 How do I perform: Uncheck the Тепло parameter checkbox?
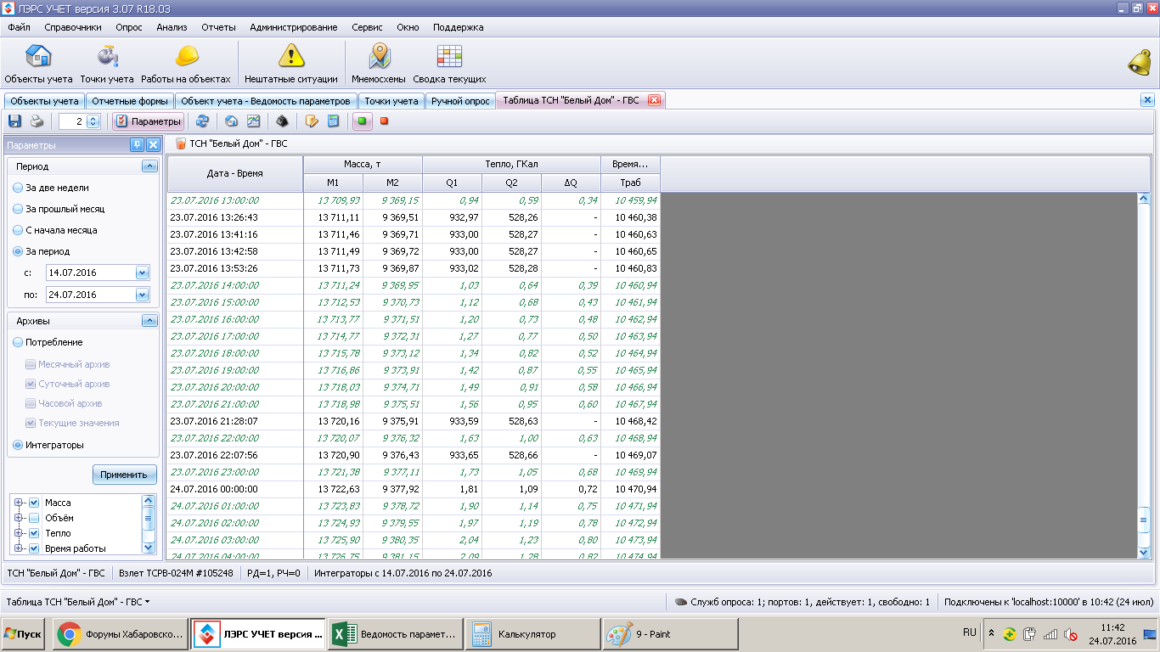(34, 533)
